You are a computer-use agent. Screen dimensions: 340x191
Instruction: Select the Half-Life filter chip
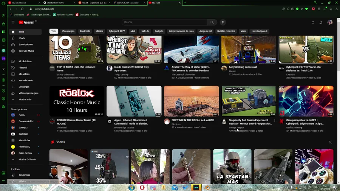[145, 31]
